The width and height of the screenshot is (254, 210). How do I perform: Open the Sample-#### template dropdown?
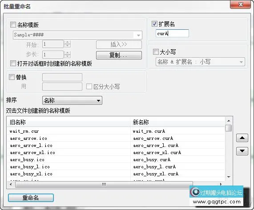click(138, 35)
